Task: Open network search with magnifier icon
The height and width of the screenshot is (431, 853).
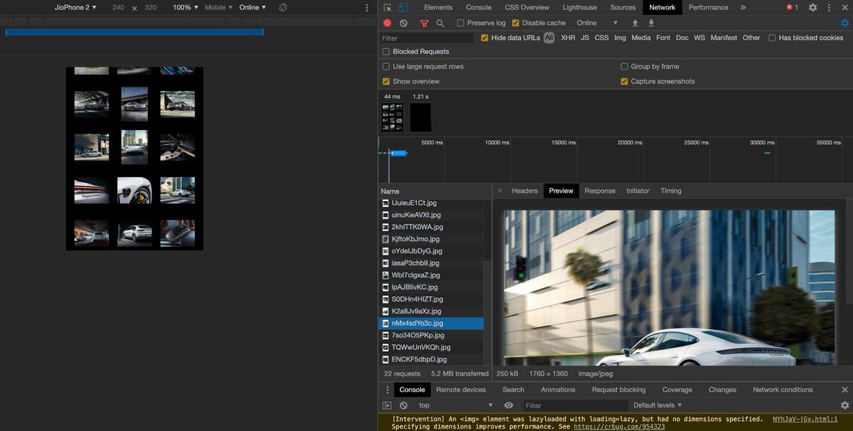Action: pyautogui.click(x=440, y=23)
